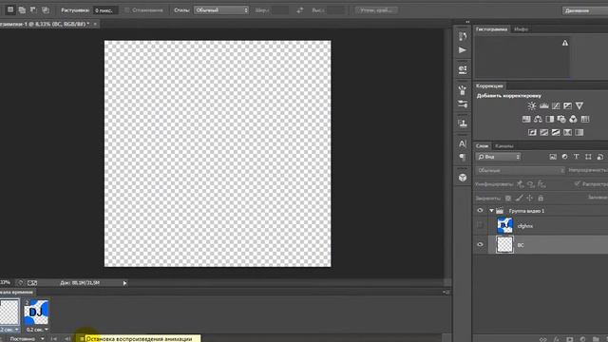Add a Curves adjustment
This screenshot has width=608, height=342.
[556, 105]
